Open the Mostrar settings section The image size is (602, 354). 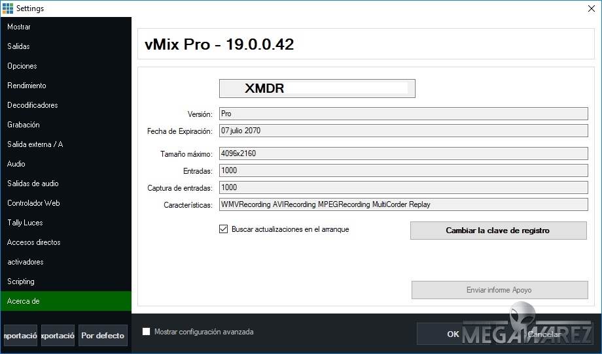tap(65, 27)
